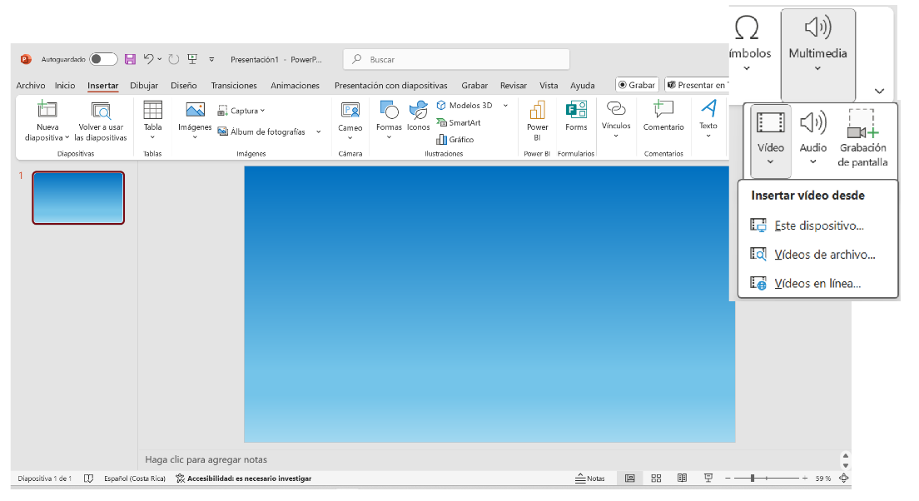919x501 pixels.
Task: Insert a Forms form
Action: click(576, 111)
